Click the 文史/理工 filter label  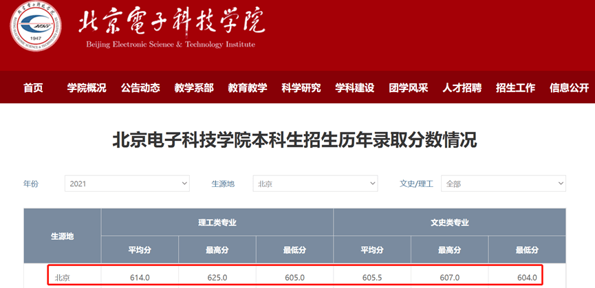(x=416, y=184)
